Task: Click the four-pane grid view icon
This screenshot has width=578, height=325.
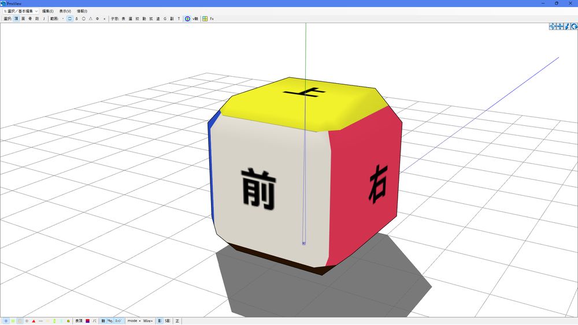Action: 205,18
